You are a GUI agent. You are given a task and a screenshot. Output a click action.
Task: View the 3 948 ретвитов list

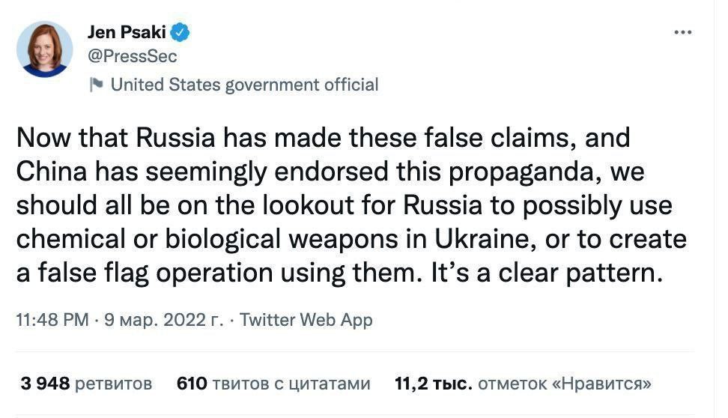pyautogui.click(x=86, y=384)
